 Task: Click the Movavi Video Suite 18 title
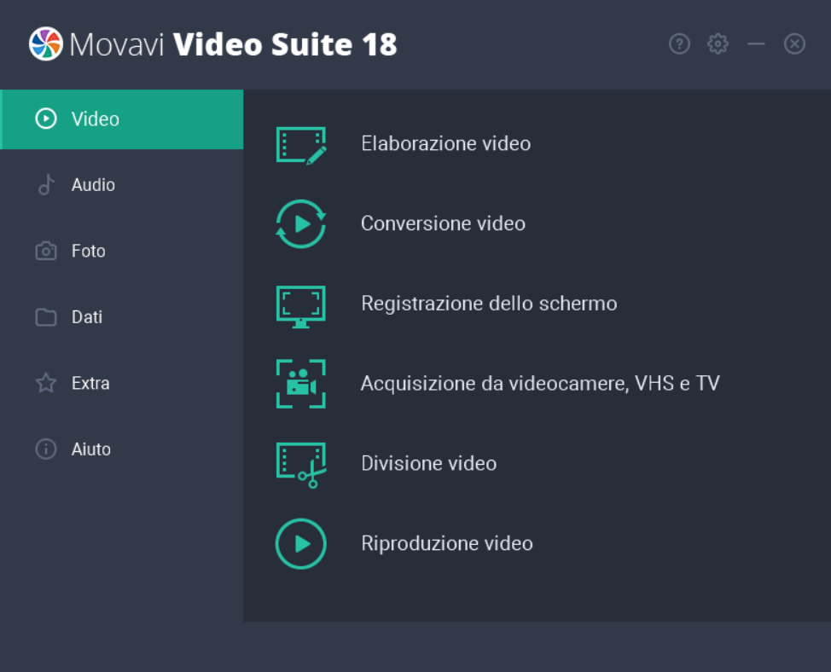(x=233, y=44)
